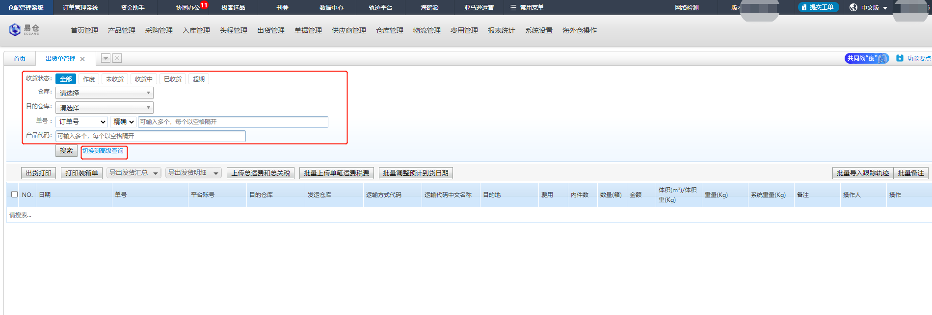Open 亚马逊运营 in the top bar
Image resolution: width=932 pixels, height=315 pixels.
click(479, 8)
